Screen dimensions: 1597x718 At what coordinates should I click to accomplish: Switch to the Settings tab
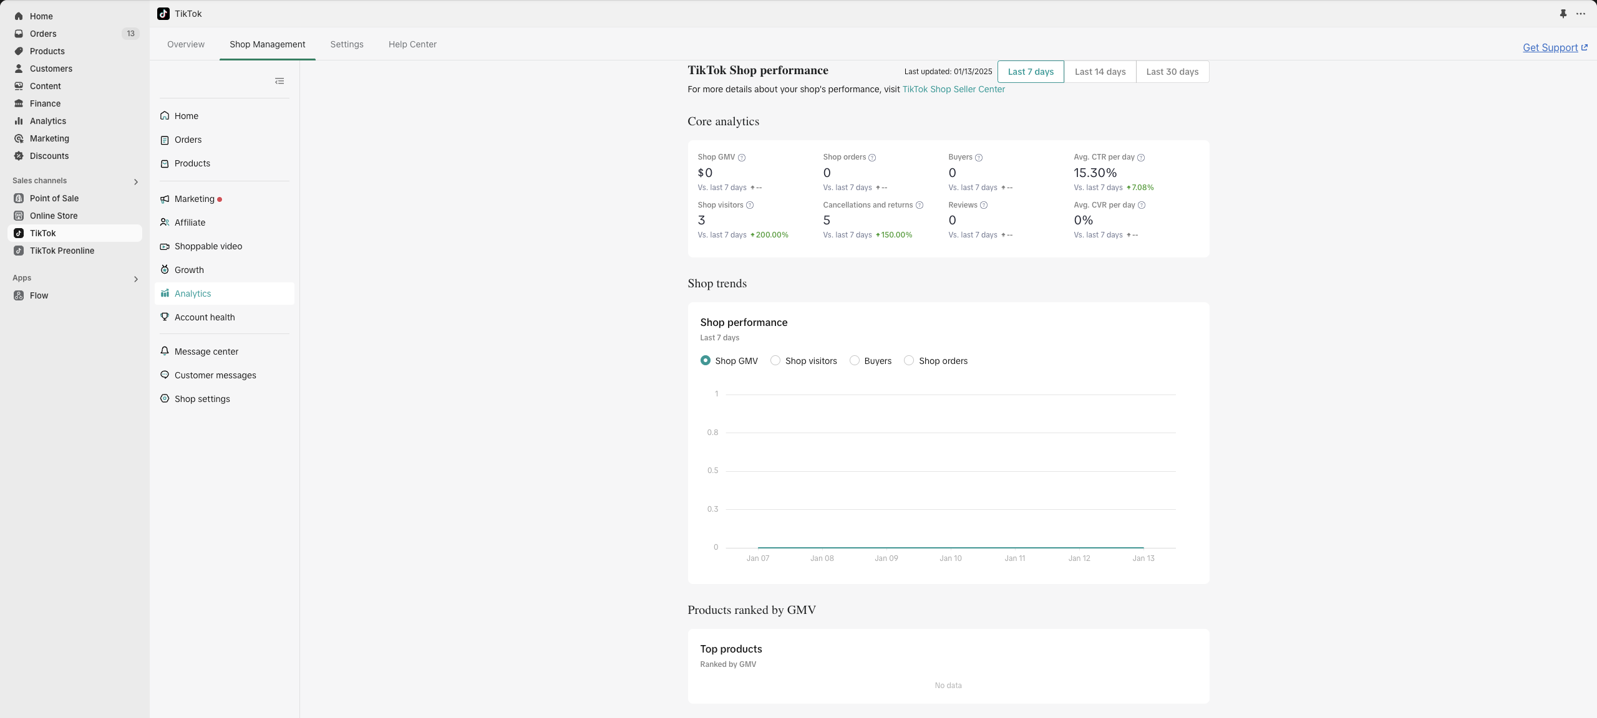click(346, 44)
